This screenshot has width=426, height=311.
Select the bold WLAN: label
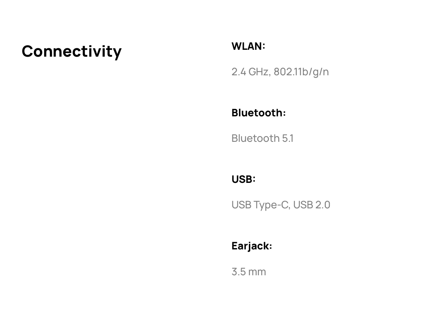click(x=248, y=46)
